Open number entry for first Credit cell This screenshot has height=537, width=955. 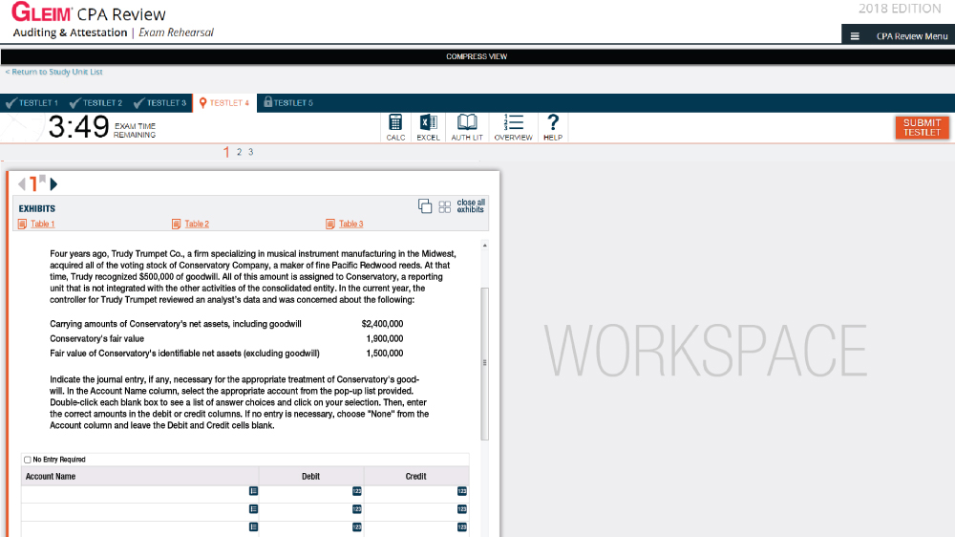pos(461,491)
